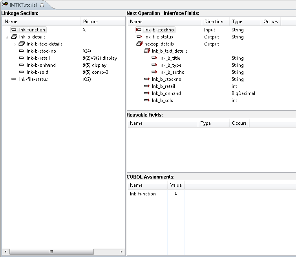Click the lnk-b-onhand field icon in Linkage Section
The height and width of the screenshot is (257, 296).
(21, 65)
